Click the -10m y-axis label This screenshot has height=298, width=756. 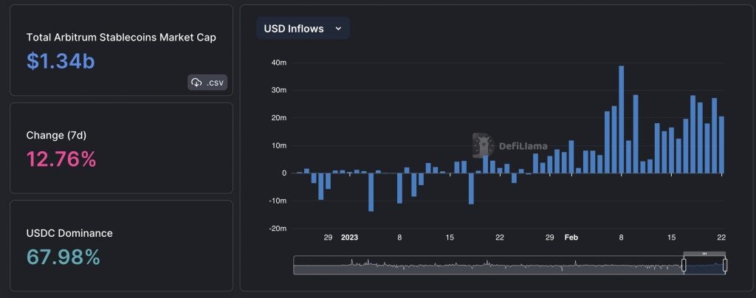coord(278,201)
